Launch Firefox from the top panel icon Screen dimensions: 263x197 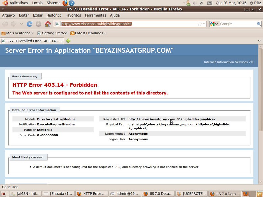pyautogui.click(x=65, y=3)
